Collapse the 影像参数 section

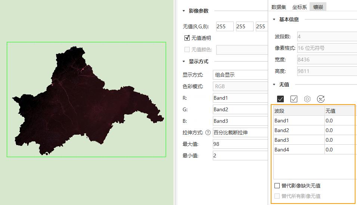click(184, 11)
